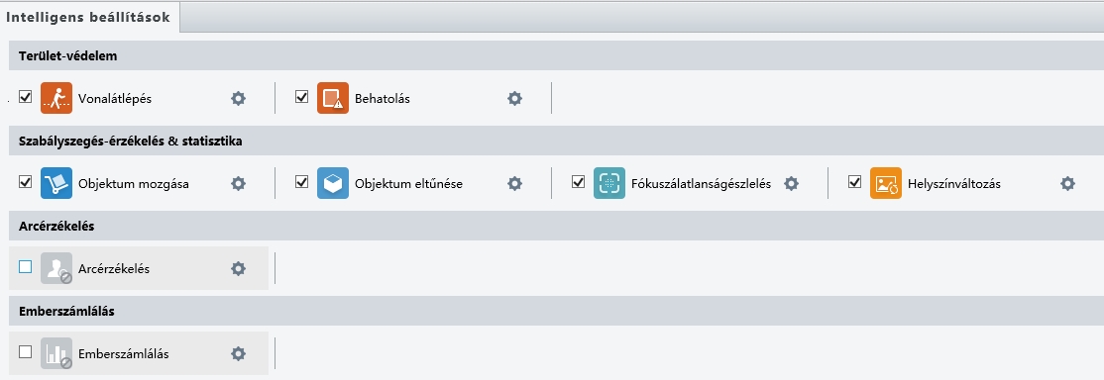Select the Objektum eltűnése cube icon
Image resolution: width=1104 pixels, height=380 pixels.
[x=333, y=183]
